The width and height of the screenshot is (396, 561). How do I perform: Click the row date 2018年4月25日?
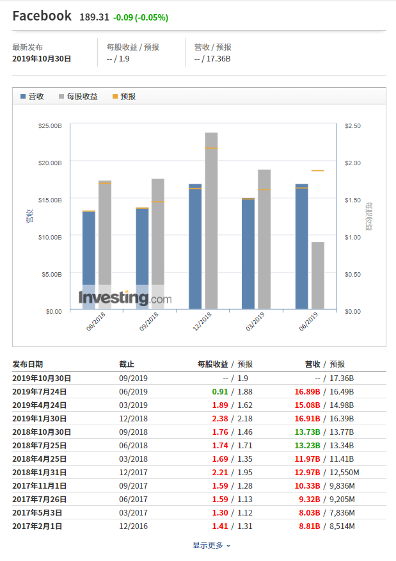click(39, 459)
